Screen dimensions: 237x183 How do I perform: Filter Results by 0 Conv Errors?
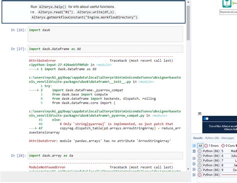(229, 146)
